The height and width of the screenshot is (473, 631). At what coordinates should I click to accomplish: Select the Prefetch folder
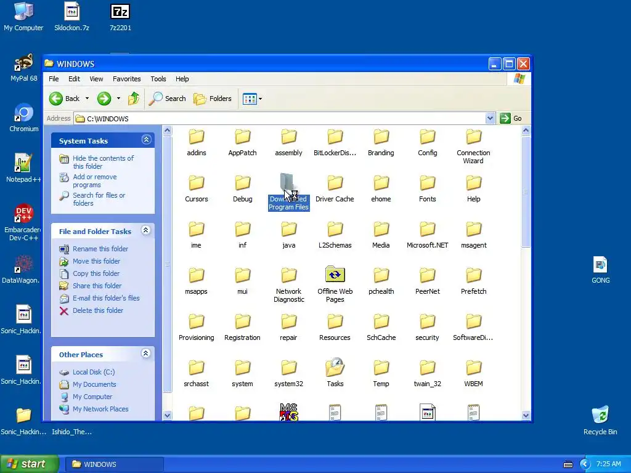(474, 280)
